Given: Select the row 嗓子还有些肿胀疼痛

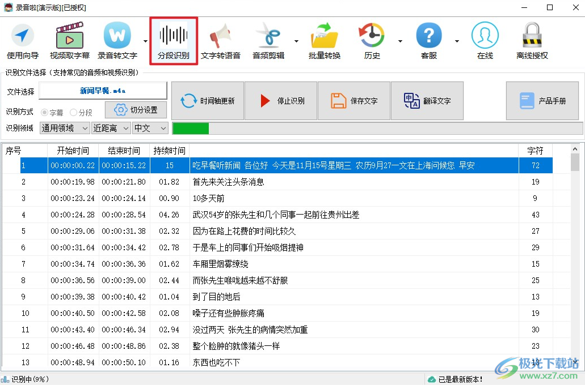Looking at the screenshot, I should click(x=277, y=313).
